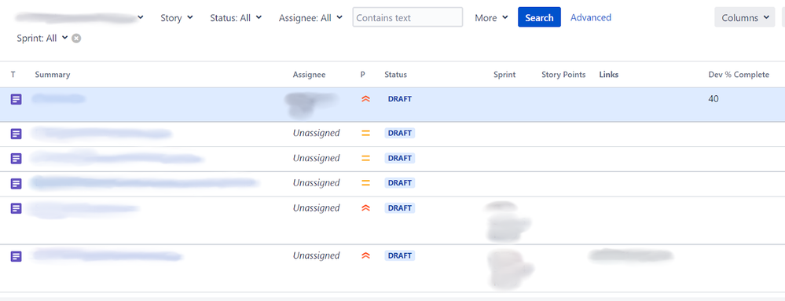785x301 pixels.
Task: Click Unassigned in the second row
Action: click(317, 134)
